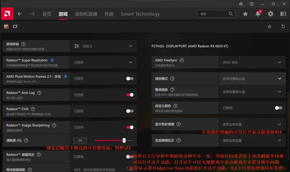Favorite the CF game profile star
The height and width of the screenshot is (172, 290).
pyautogui.click(x=269, y=26)
